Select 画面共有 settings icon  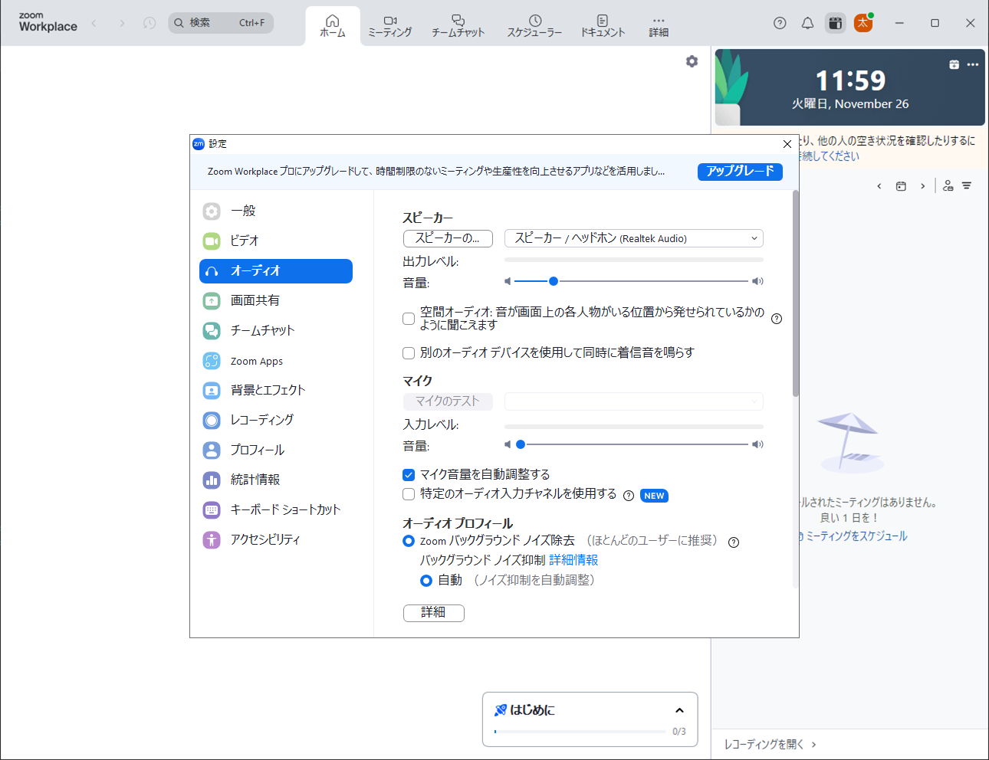(x=212, y=301)
